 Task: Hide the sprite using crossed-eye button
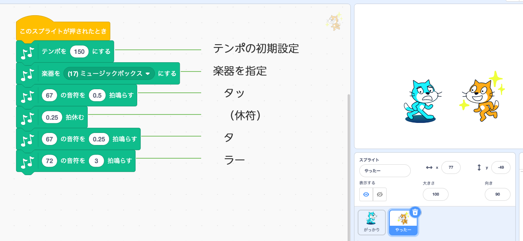click(x=379, y=194)
